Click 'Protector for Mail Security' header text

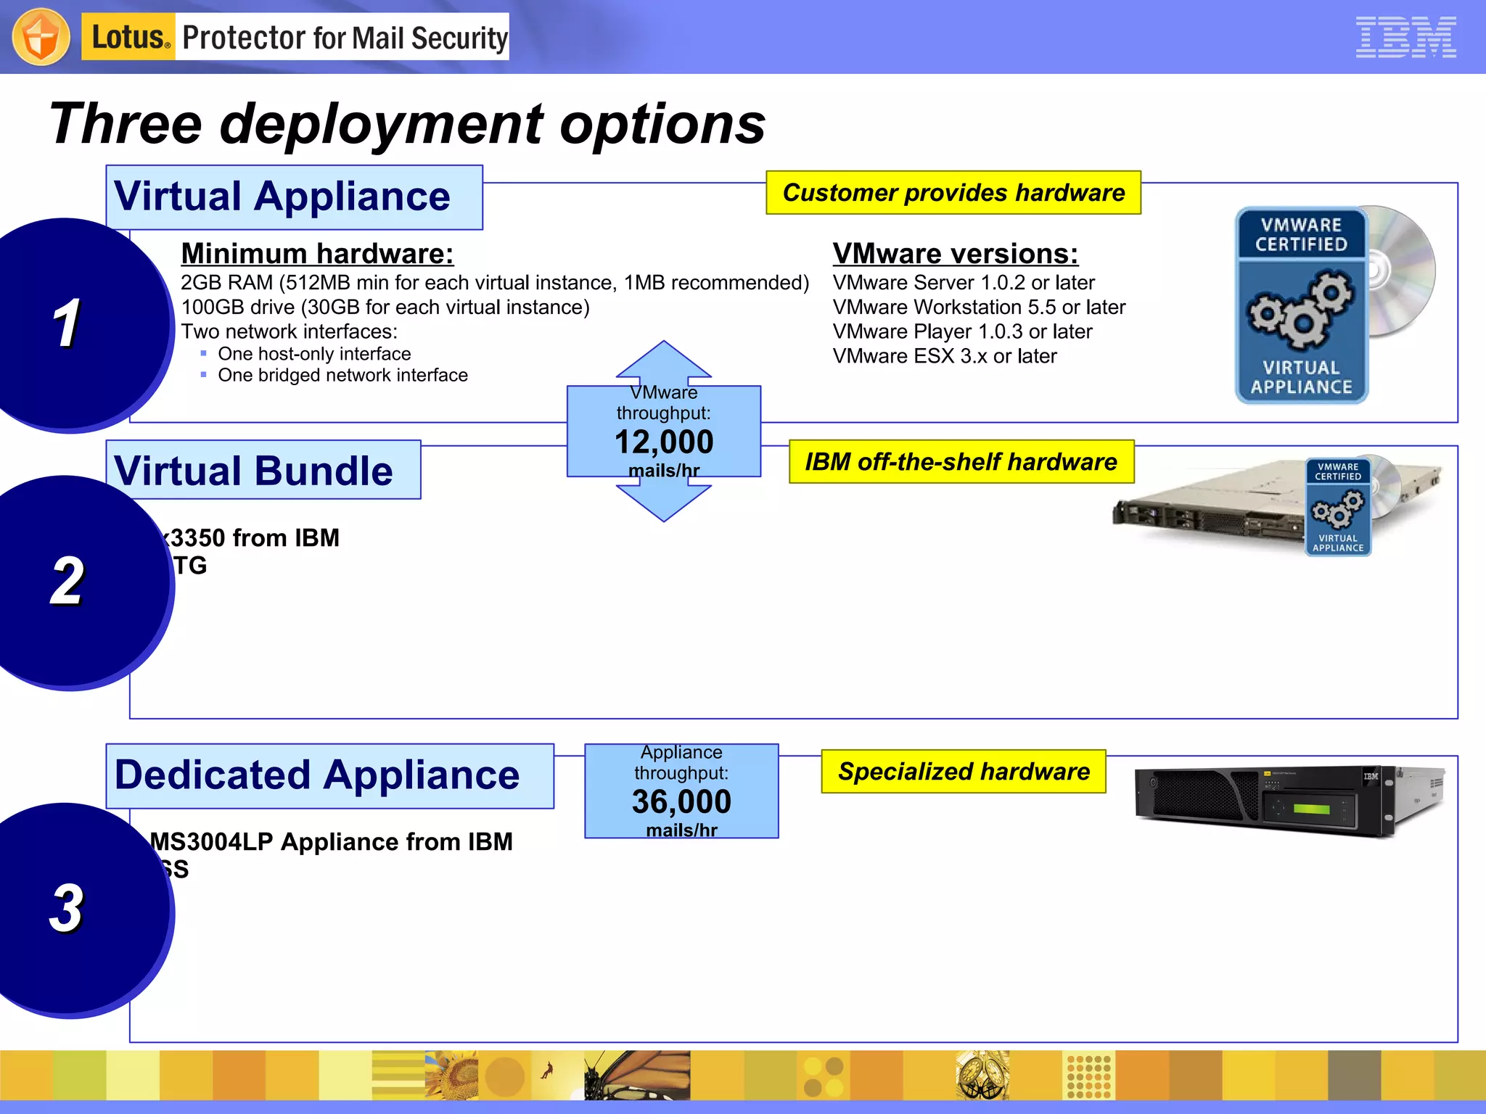(x=345, y=37)
